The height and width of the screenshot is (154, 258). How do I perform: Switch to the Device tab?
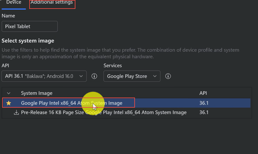pos(14,2)
